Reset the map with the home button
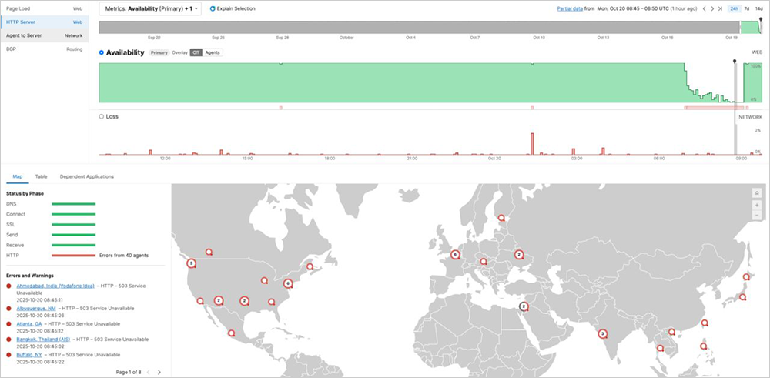Image resolution: width=770 pixels, height=378 pixels. point(757,193)
